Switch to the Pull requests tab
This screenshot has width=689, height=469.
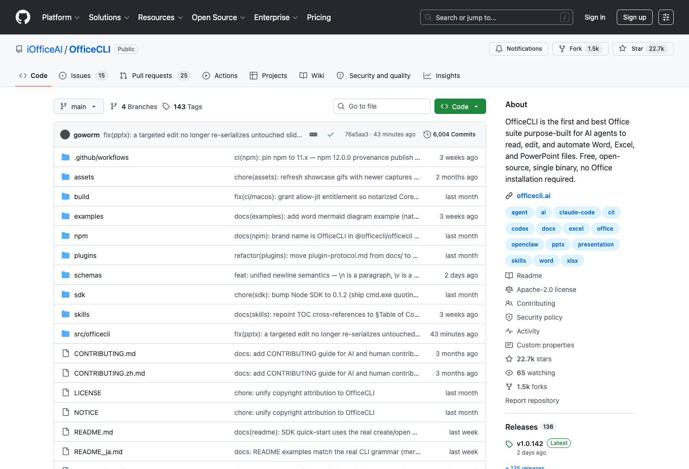[155, 76]
